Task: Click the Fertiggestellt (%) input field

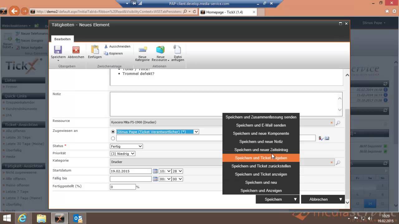Action: [x=123, y=187]
